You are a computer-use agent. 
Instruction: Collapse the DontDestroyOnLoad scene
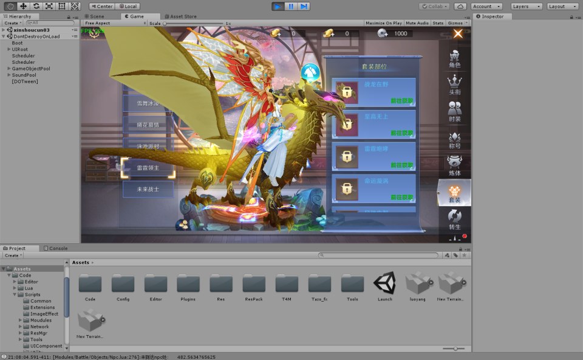click(x=4, y=36)
